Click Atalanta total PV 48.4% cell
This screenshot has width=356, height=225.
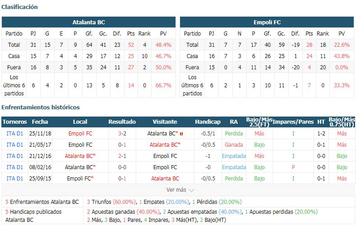point(163,45)
